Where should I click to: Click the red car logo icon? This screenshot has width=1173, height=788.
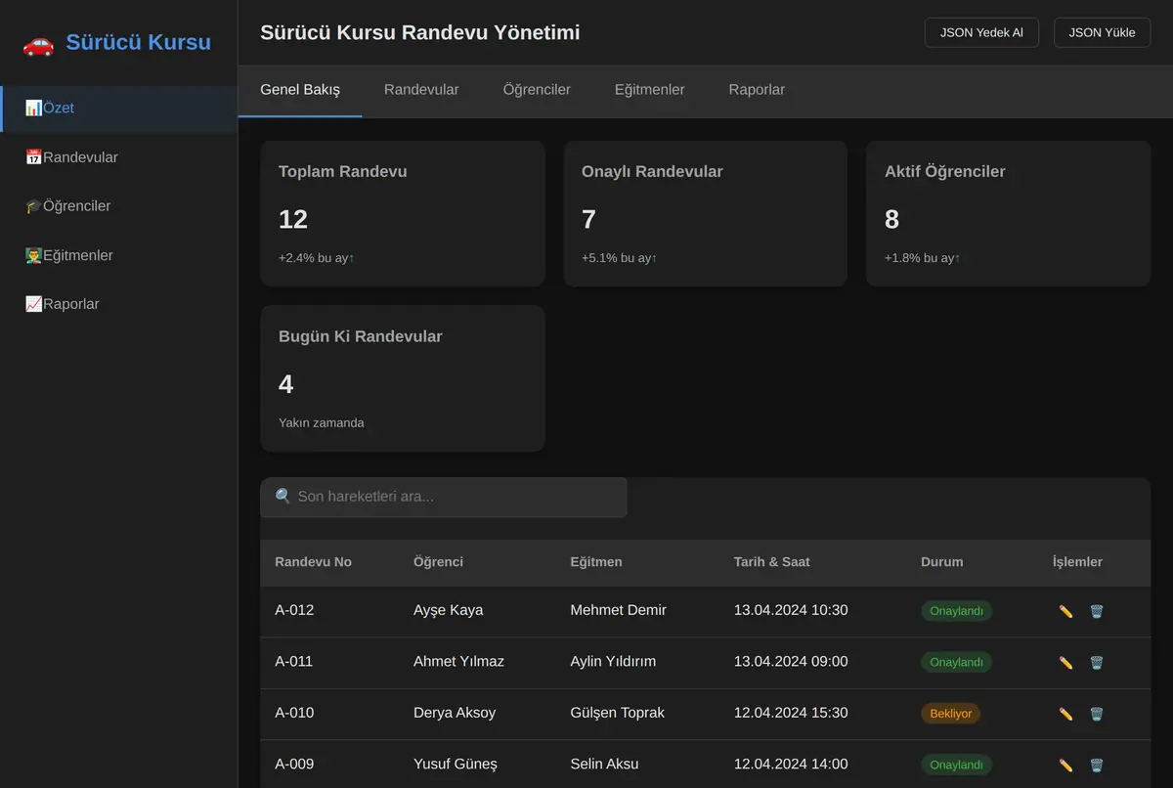click(38, 44)
